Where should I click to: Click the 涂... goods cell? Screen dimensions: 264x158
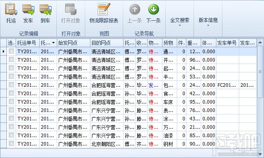coord(170,118)
